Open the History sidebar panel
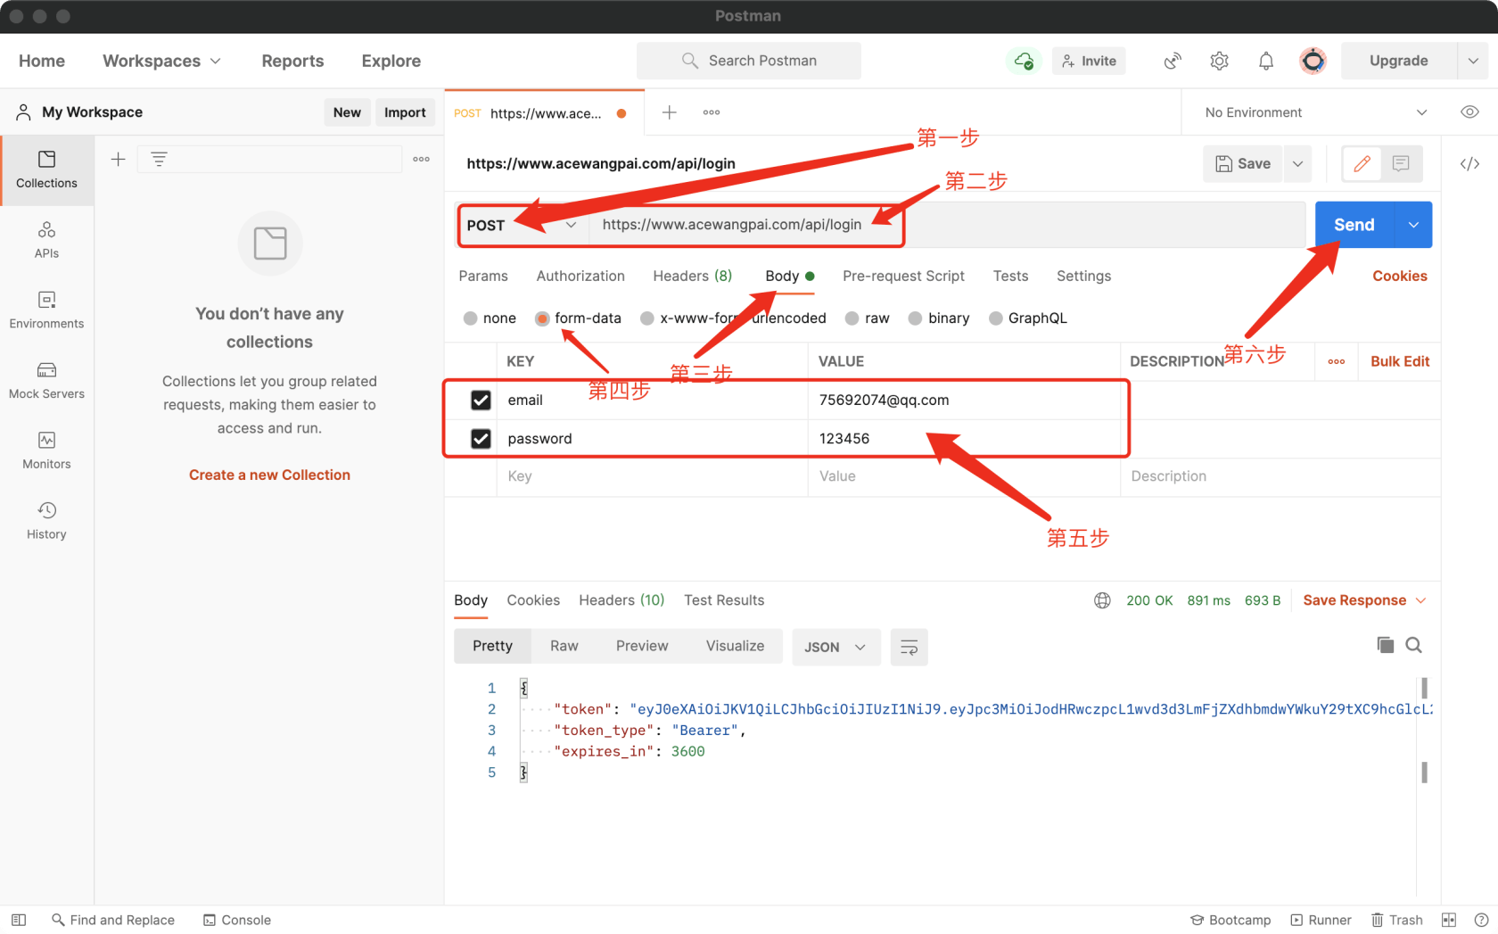Image resolution: width=1498 pixels, height=934 pixels. [46, 521]
